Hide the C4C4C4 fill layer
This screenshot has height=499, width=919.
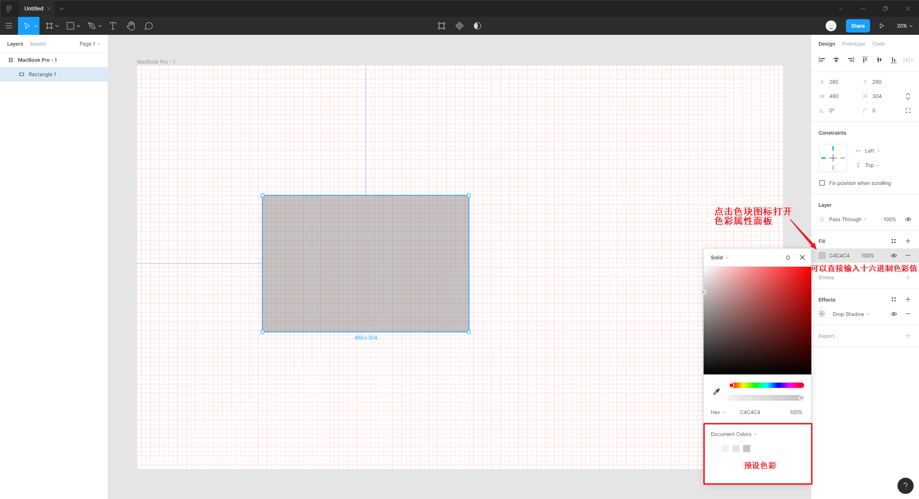click(x=894, y=256)
